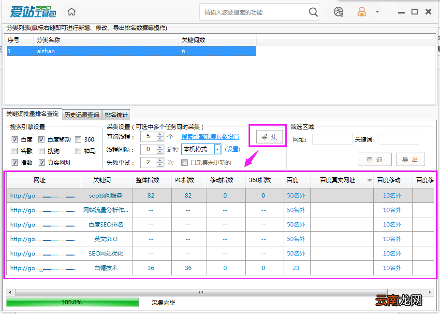Select the 百度SEO排名 keyword cell

(x=106, y=225)
